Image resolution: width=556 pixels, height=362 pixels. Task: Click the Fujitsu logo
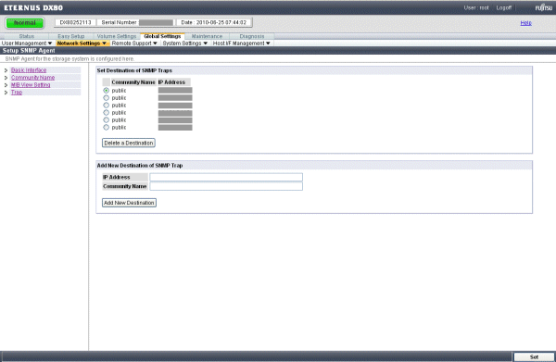pos(543,7)
